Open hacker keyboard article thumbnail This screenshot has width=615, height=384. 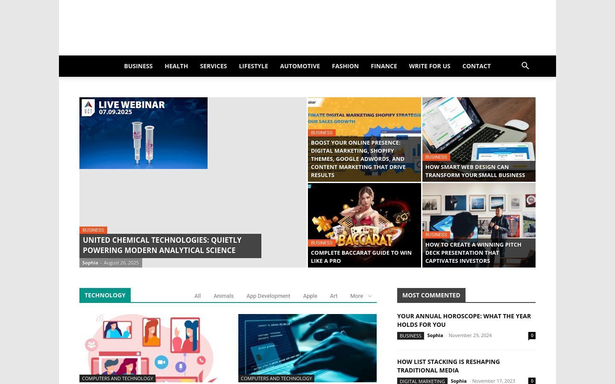tap(307, 348)
